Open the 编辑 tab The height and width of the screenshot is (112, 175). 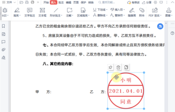[x=69, y=2]
